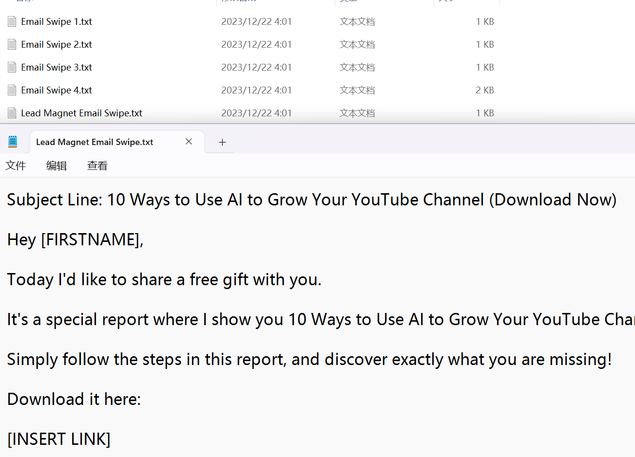This screenshot has width=635, height=457.
Task: Open the 编辑 menu
Action: click(57, 166)
